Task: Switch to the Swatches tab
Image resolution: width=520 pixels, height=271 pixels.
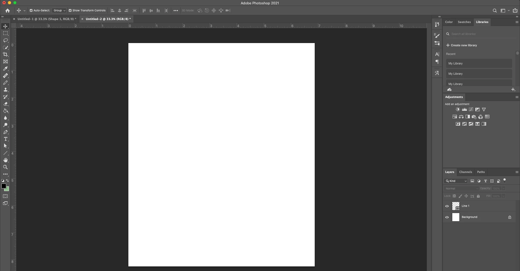Action: (464, 22)
